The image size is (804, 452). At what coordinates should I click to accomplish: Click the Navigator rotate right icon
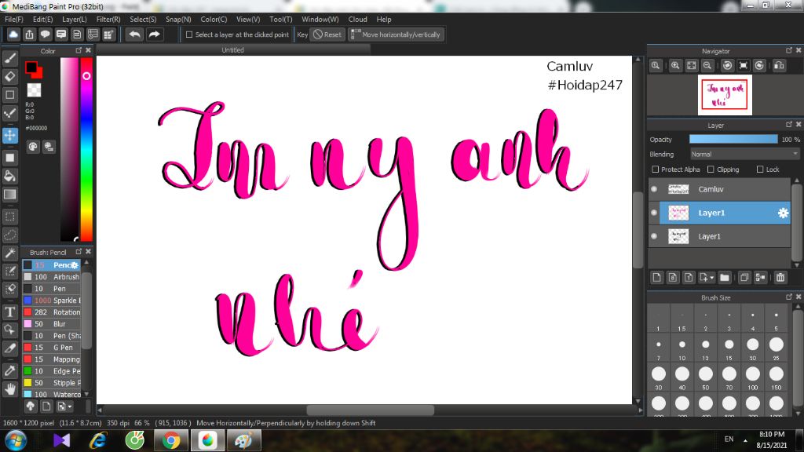[759, 66]
